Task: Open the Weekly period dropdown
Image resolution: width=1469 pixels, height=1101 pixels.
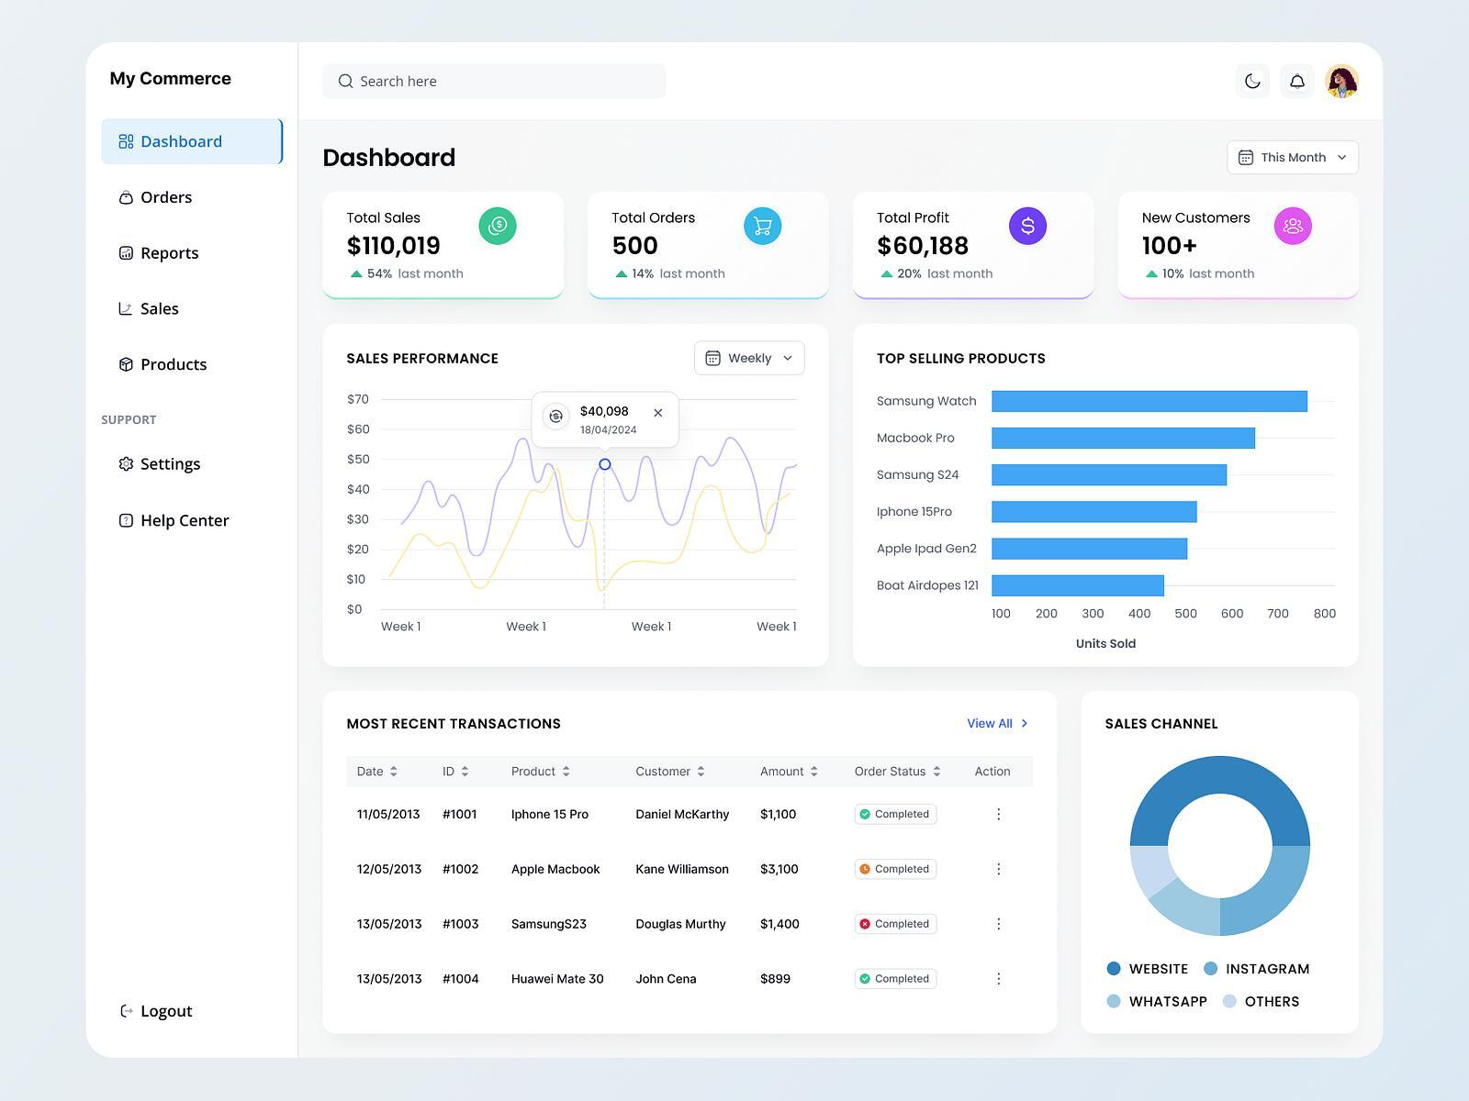Action: pyautogui.click(x=749, y=358)
